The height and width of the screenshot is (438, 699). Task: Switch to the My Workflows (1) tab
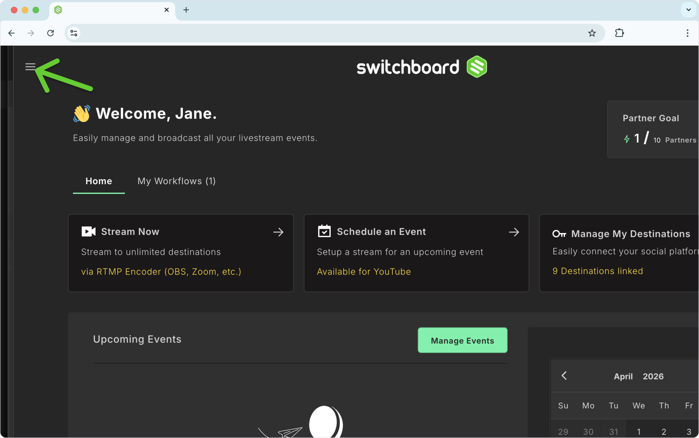(x=177, y=181)
